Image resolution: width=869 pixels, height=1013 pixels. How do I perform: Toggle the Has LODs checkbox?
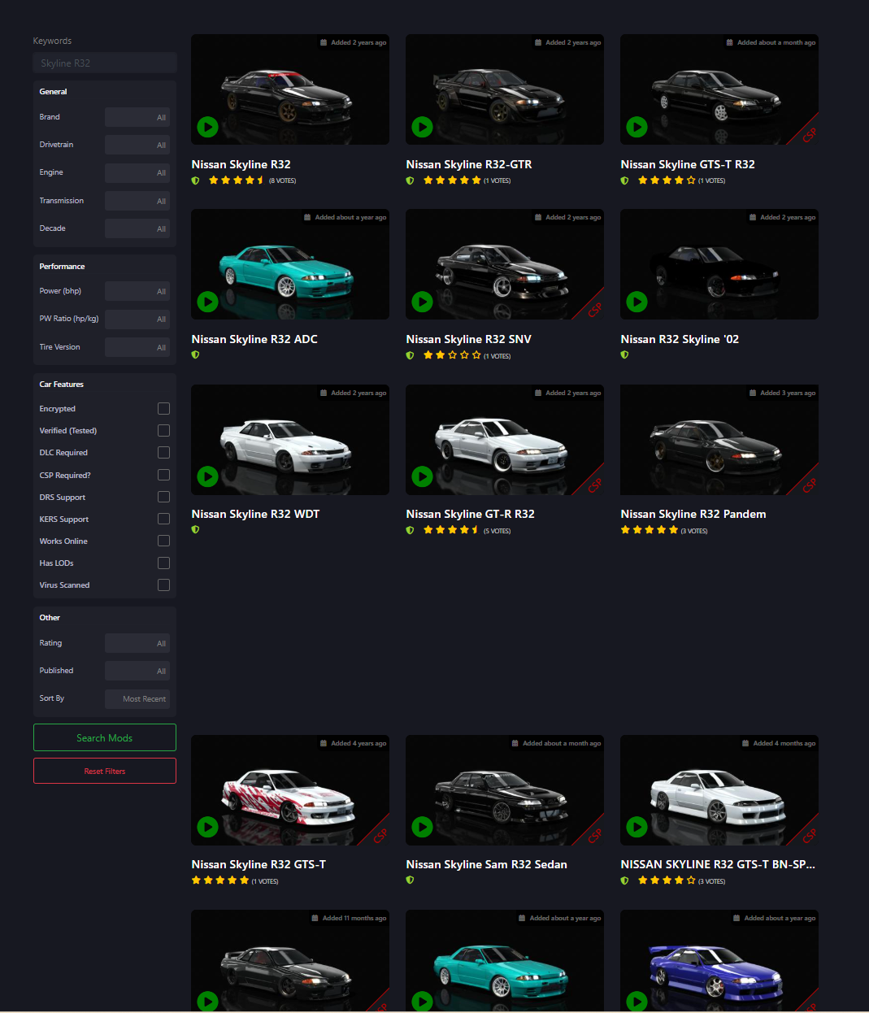163,563
